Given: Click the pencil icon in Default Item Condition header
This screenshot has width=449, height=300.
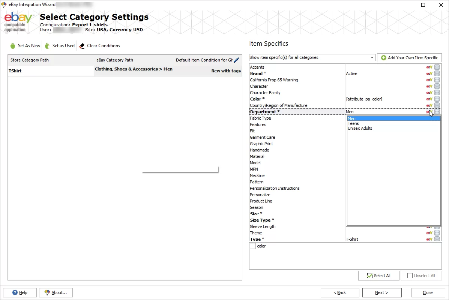Looking at the screenshot, I should point(237,60).
